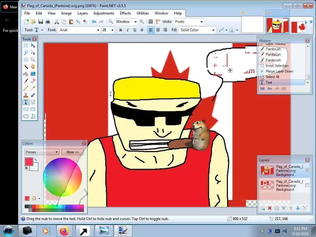Screen dimensions: 316x237
Task: Open the File menu
Action: 27,13
